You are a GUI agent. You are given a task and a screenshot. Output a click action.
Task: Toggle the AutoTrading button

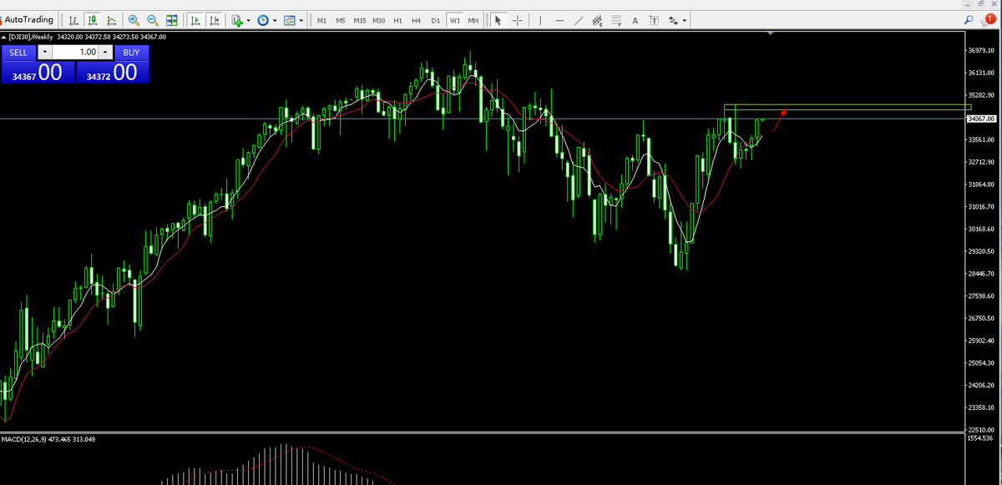click(x=28, y=20)
